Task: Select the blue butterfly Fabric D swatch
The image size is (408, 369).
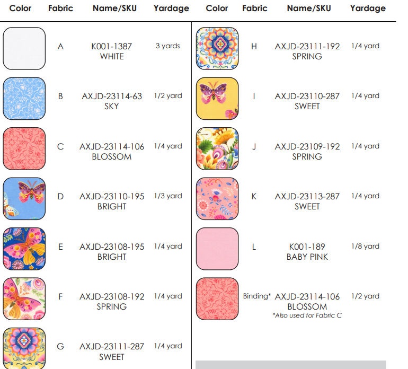Action: [x=24, y=199]
